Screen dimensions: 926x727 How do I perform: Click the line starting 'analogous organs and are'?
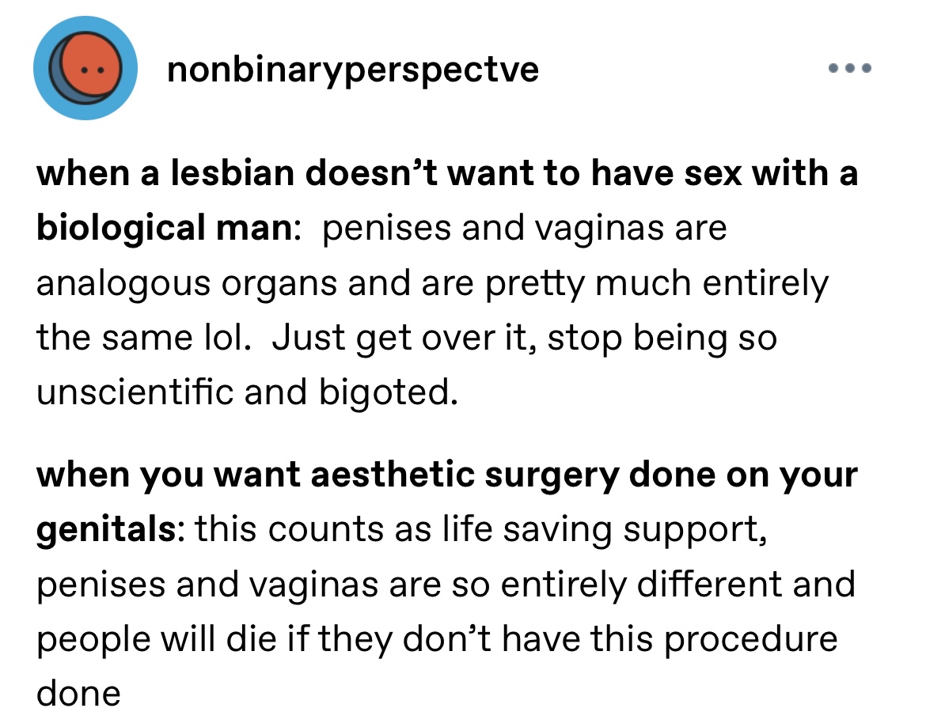(x=432, y=283)
